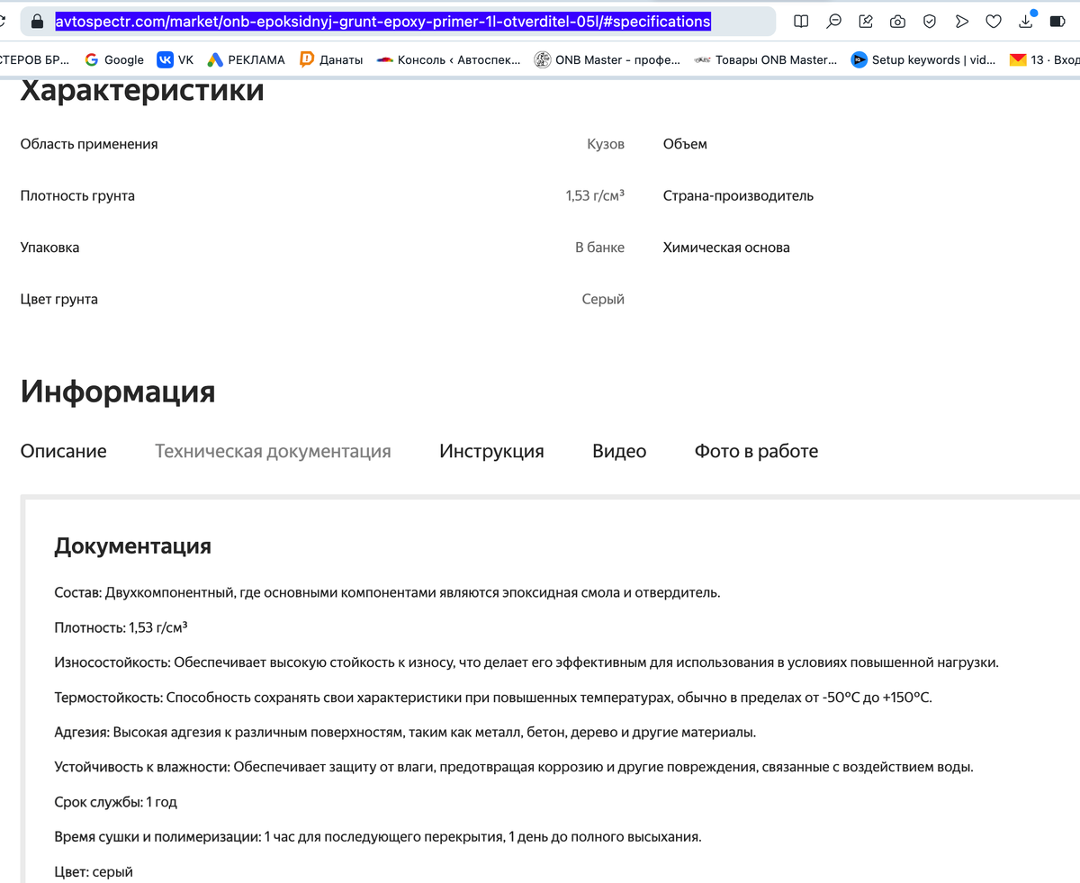Click the 'Износостойкость' paragraph
The image size is (1080, 883).
point(526,662)
